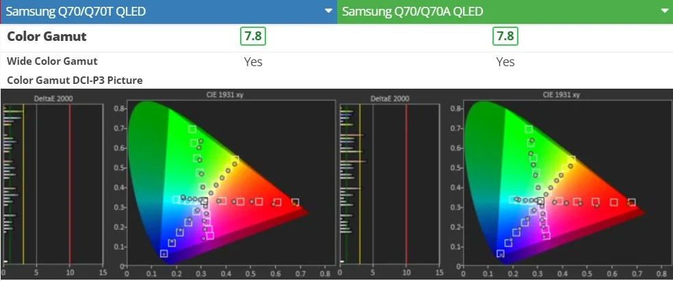Open the Q70T DeltaE 2000 chart image
This screenshot has width=673, height=281.
point(53,185)
